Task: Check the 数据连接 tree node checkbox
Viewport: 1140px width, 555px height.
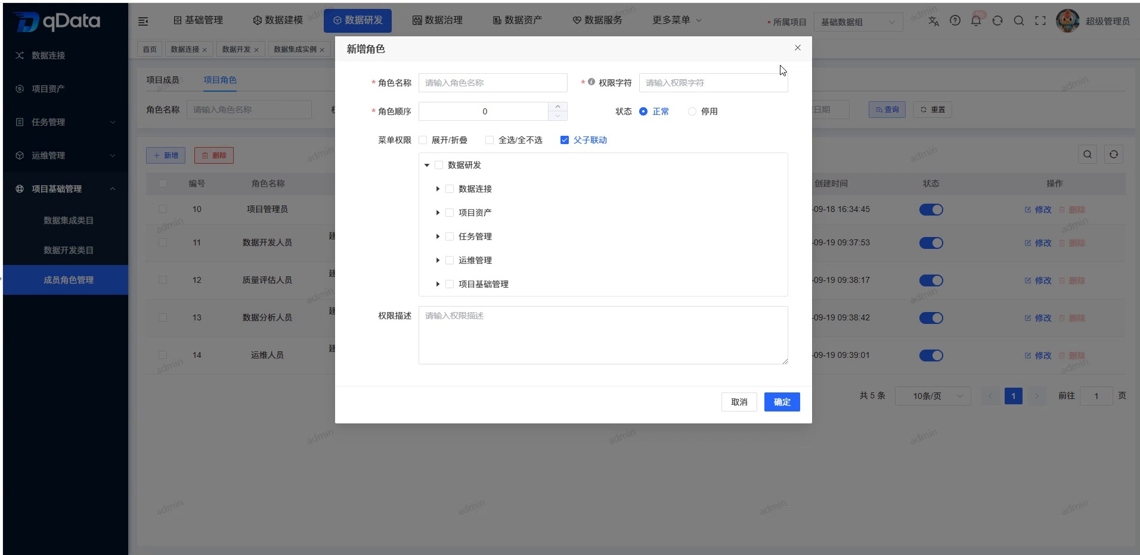Action: (x=450, y=189)
